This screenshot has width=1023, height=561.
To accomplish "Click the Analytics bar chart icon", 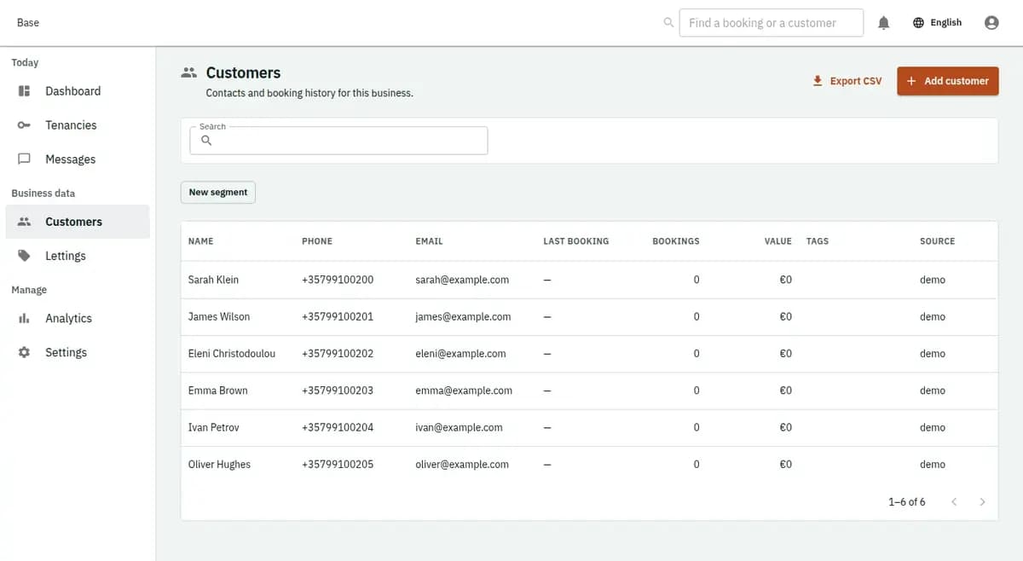I will tap(25, 318).
